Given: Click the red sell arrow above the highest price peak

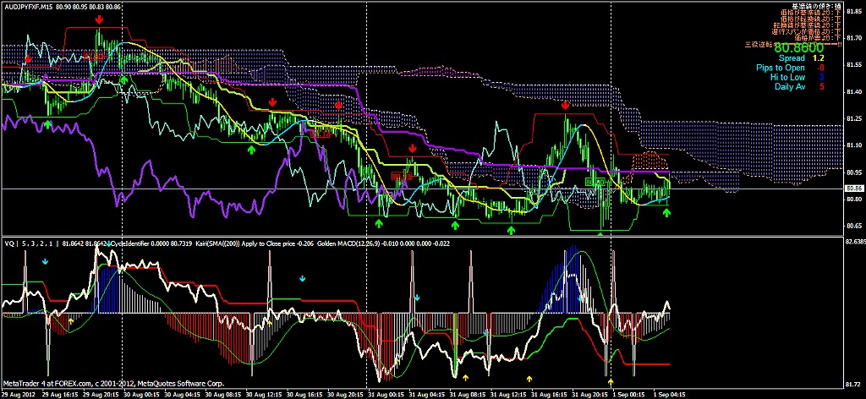Looking at the screenshot, I should (x=100, y=19).
